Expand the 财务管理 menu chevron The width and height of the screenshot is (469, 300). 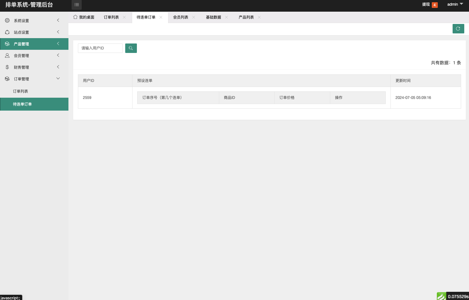click(58, 67)
